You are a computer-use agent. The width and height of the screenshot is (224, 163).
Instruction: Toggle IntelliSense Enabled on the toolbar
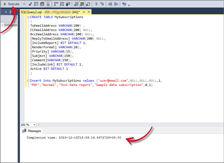[x=47, y=4]
